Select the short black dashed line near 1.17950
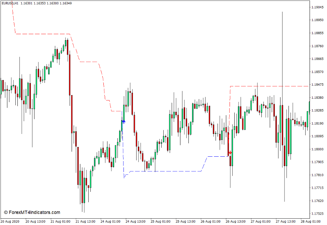 coord(218,156)
